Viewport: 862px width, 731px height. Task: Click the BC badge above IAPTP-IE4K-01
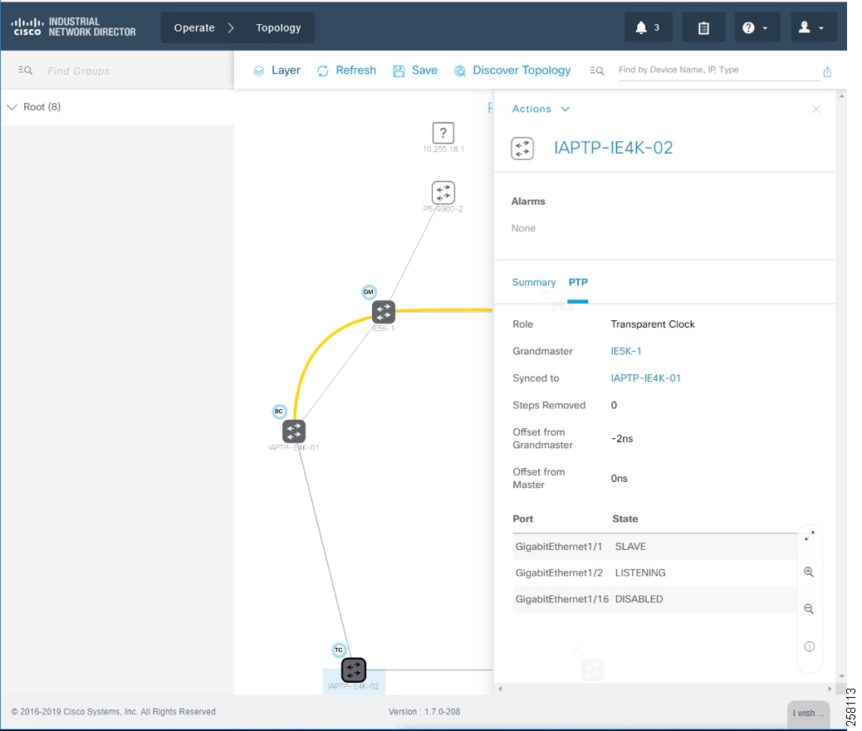[279, 412]
